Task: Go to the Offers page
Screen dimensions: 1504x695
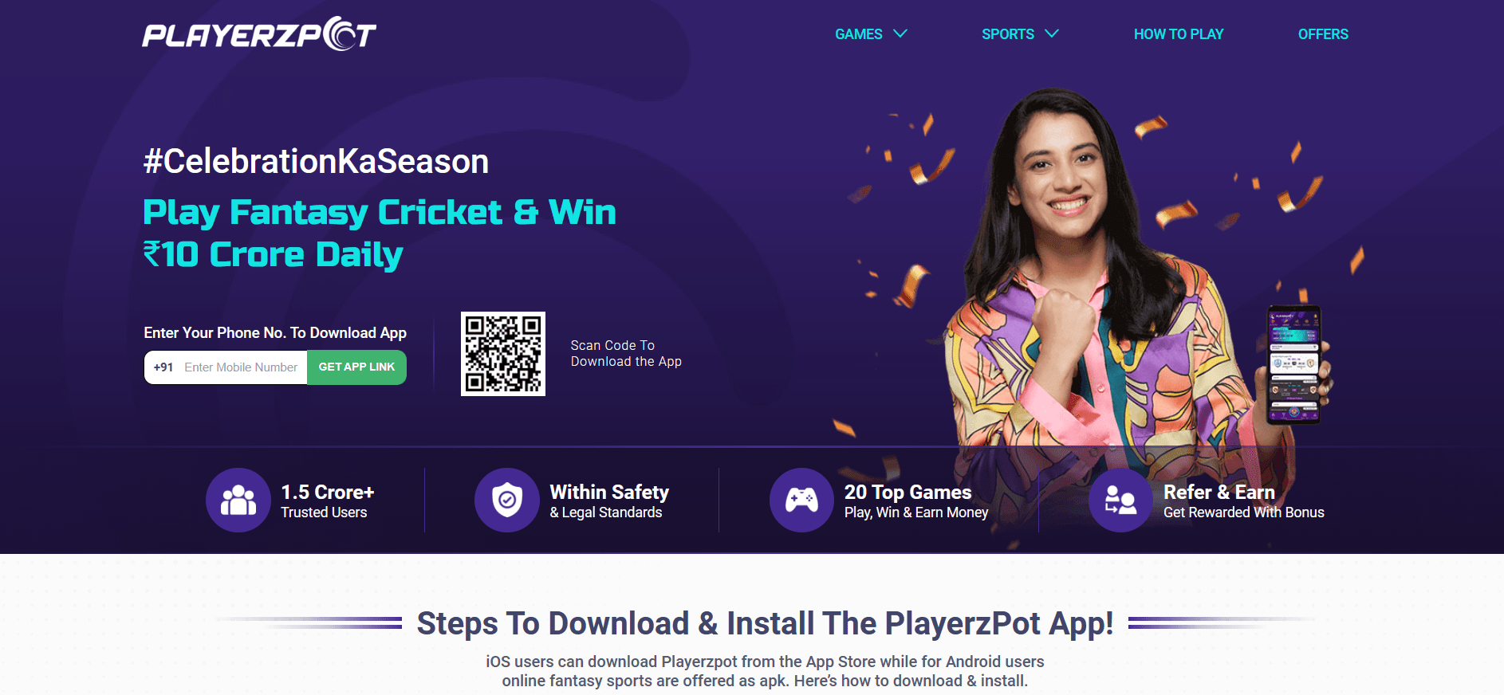Action: 1323,34
